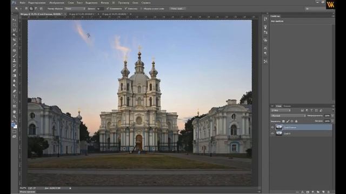Open the Изображение menu
Viewport: 346px width, 194px height.
click(x=57, y=3)
